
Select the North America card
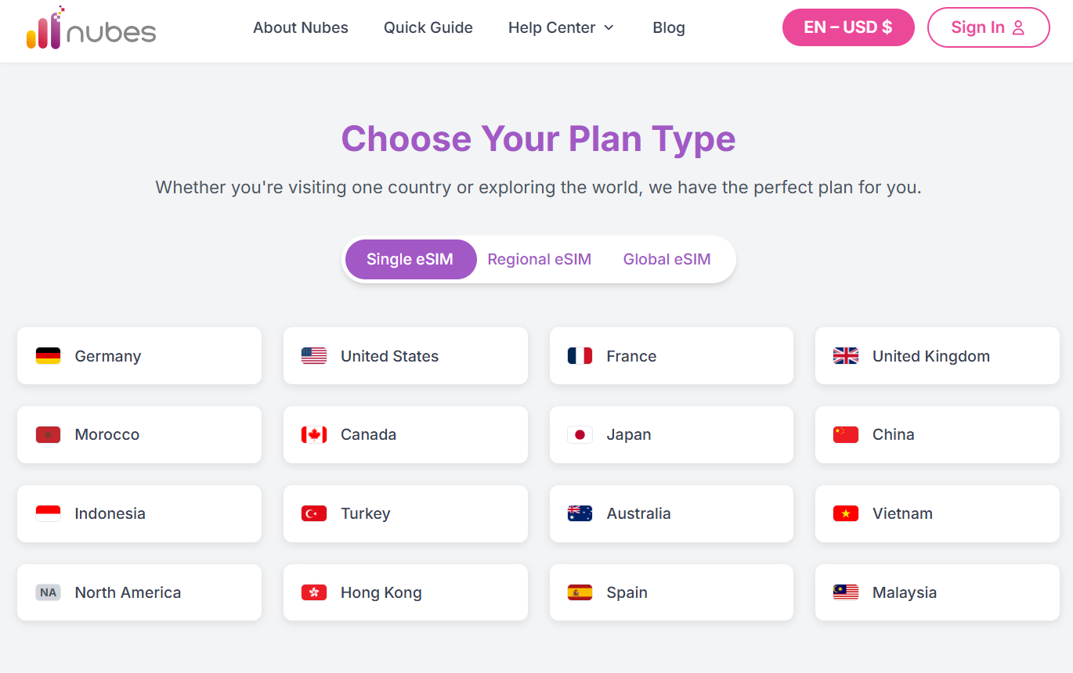pyautogui.click(x=139, y=592)
